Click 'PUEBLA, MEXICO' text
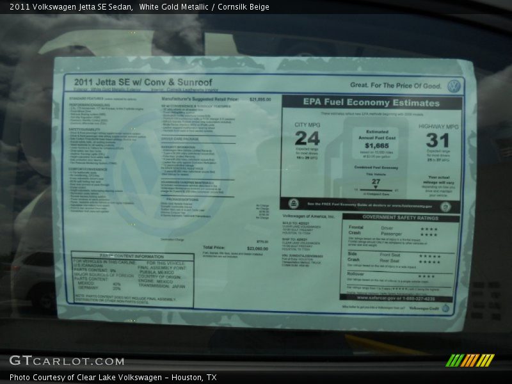The height and width of the screenshot is (384, 512). 157,273
